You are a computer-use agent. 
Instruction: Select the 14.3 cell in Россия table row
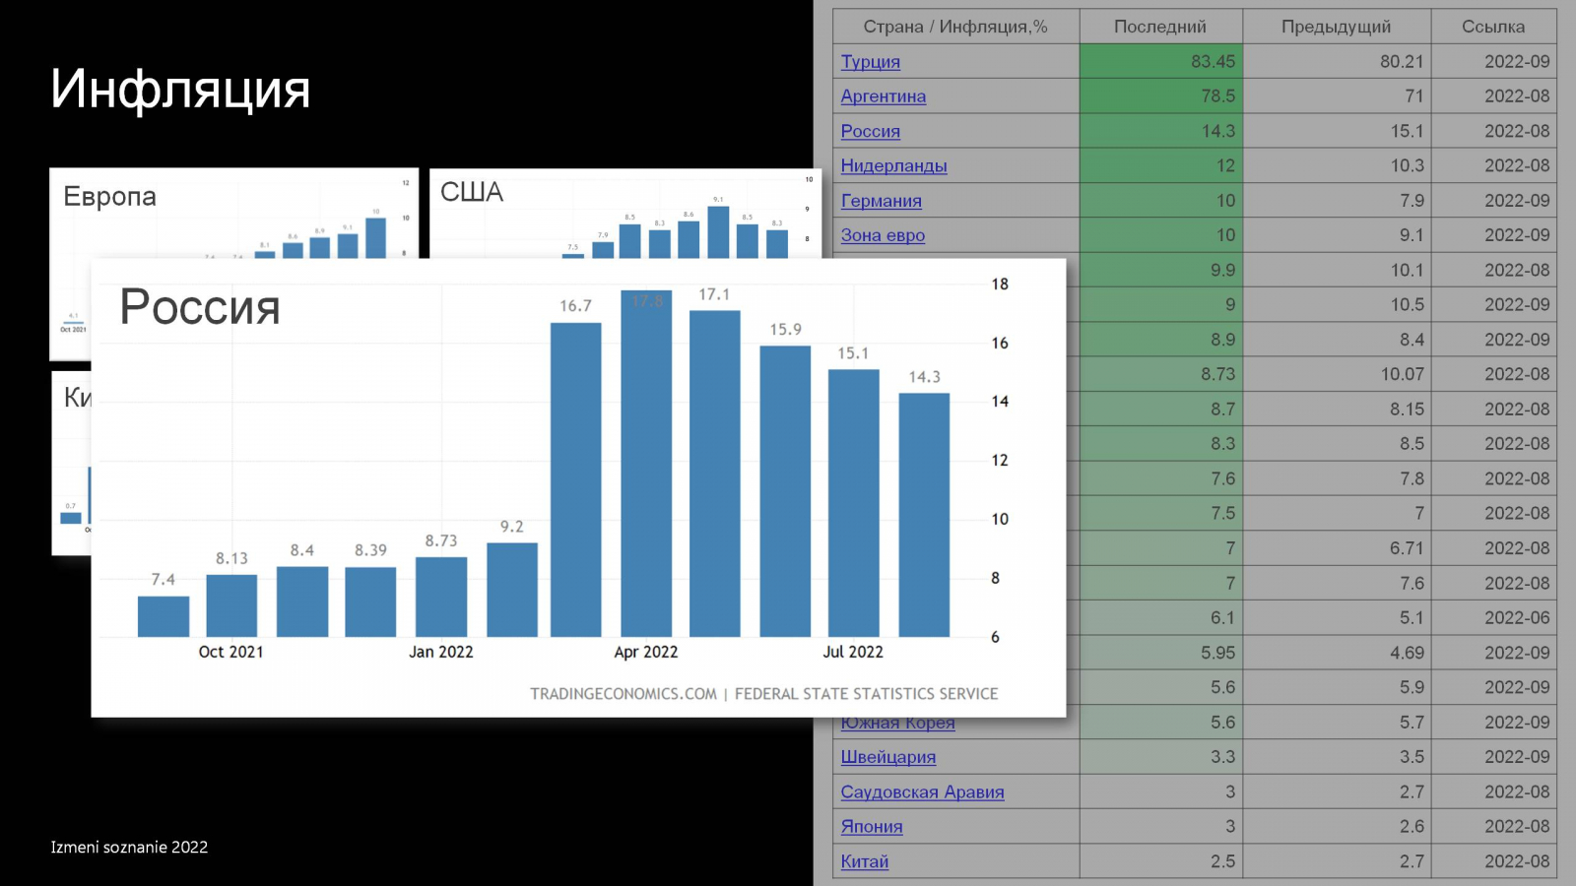pyautogui.click(x=1160, y=131)
